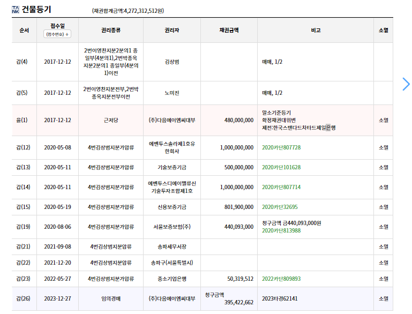412x314 pixels.
Task: Click the 갑(4) row entry
Action: pyautogui.click(x=203, y=62)
